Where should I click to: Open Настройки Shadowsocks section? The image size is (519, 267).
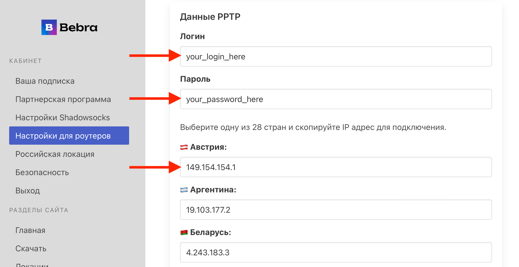pyautogui.click(x=63, y=118)
